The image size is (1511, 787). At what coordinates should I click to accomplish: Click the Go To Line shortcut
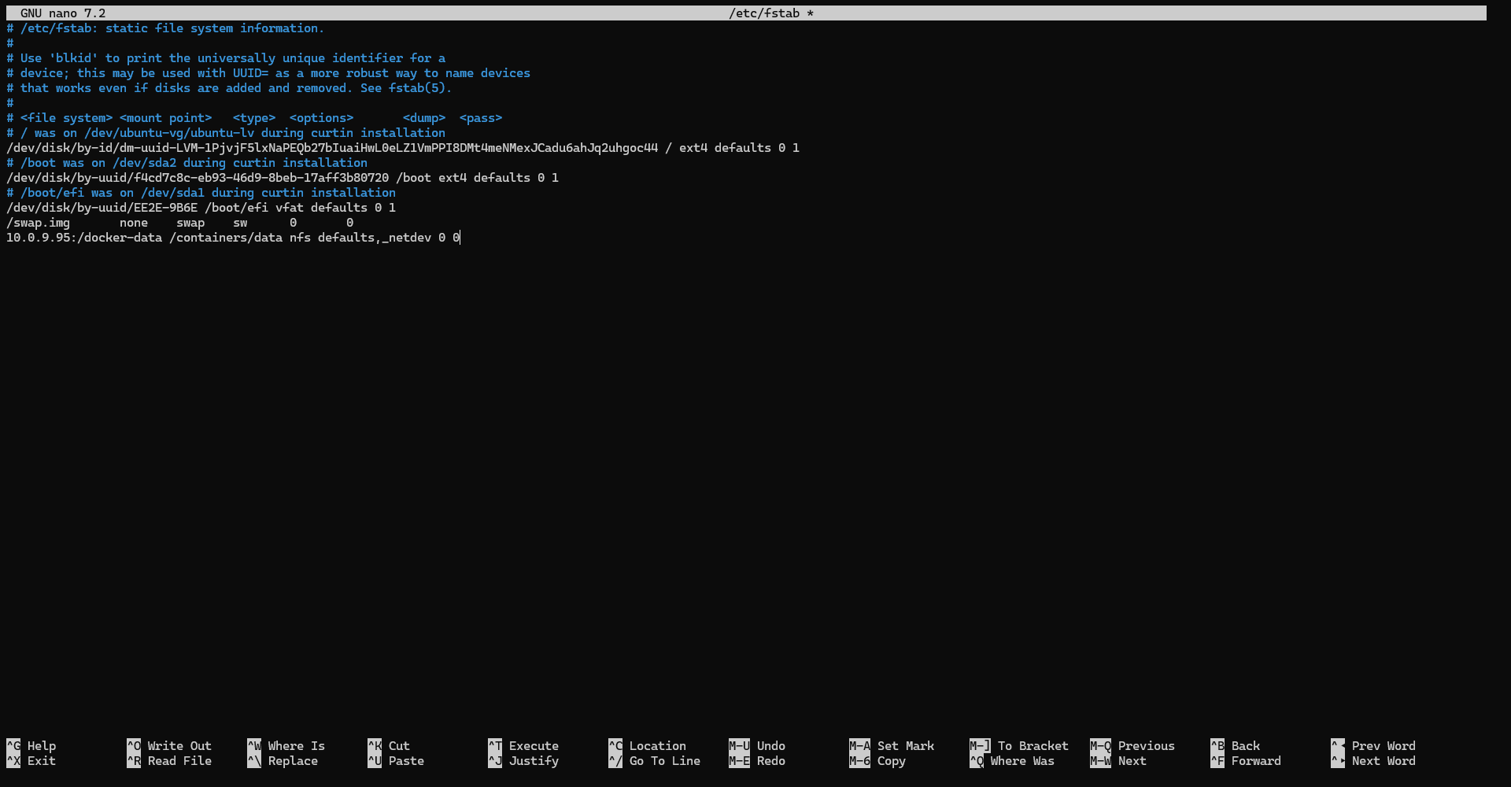tap(664, 761)
